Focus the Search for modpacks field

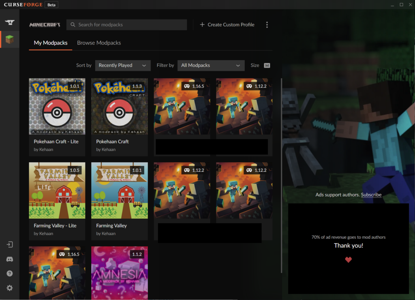click(x=126, y=25)
